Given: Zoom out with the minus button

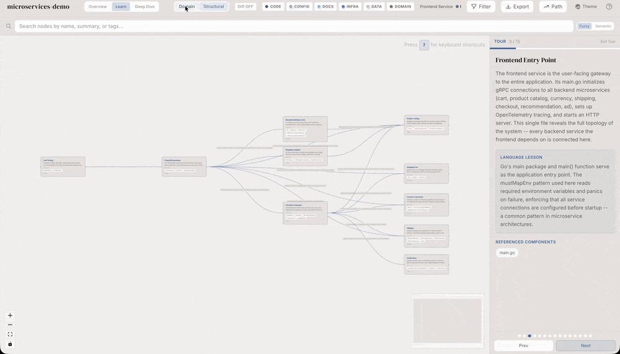Looking at the screenshot, I should [x=11, y=325].
